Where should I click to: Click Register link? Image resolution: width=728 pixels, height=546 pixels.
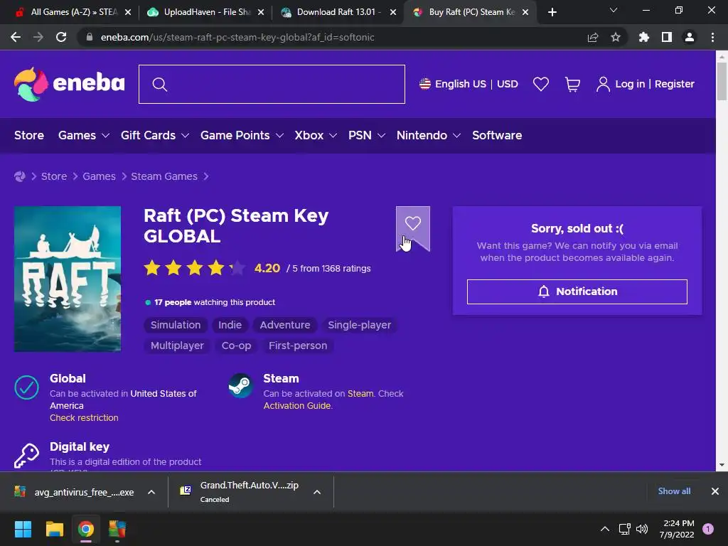point(675,84)
